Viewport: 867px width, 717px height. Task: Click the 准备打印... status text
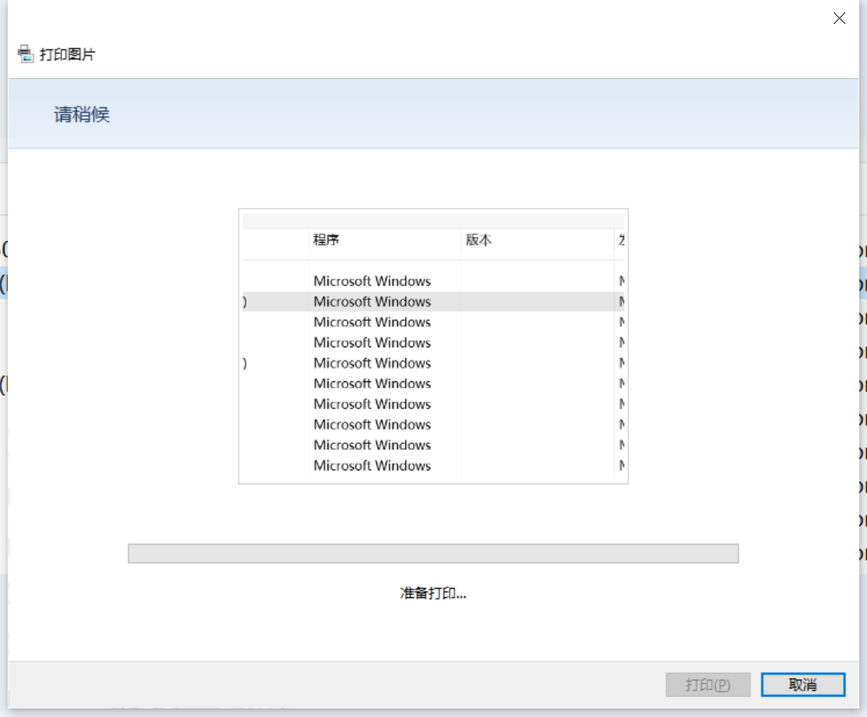click(x=433, y=593)
